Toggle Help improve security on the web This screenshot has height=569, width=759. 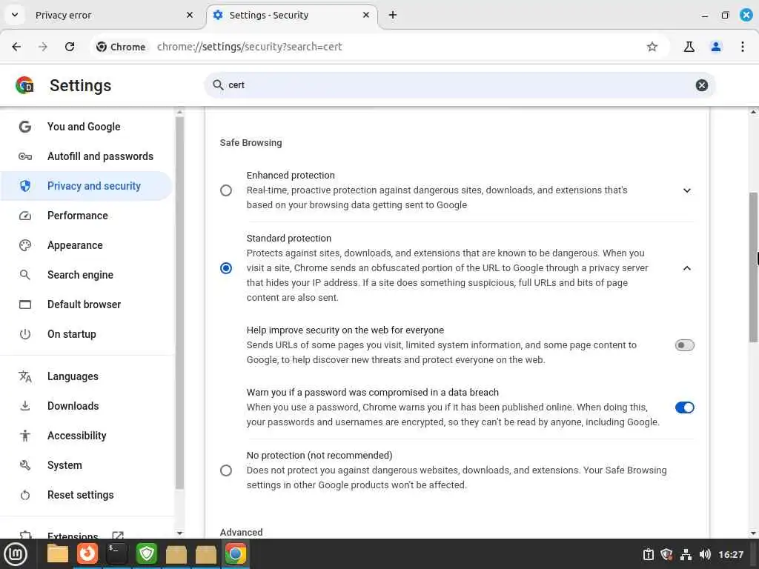coord(684,345)
